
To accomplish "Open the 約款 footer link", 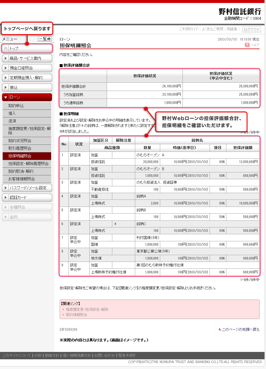I will [38, 355].
